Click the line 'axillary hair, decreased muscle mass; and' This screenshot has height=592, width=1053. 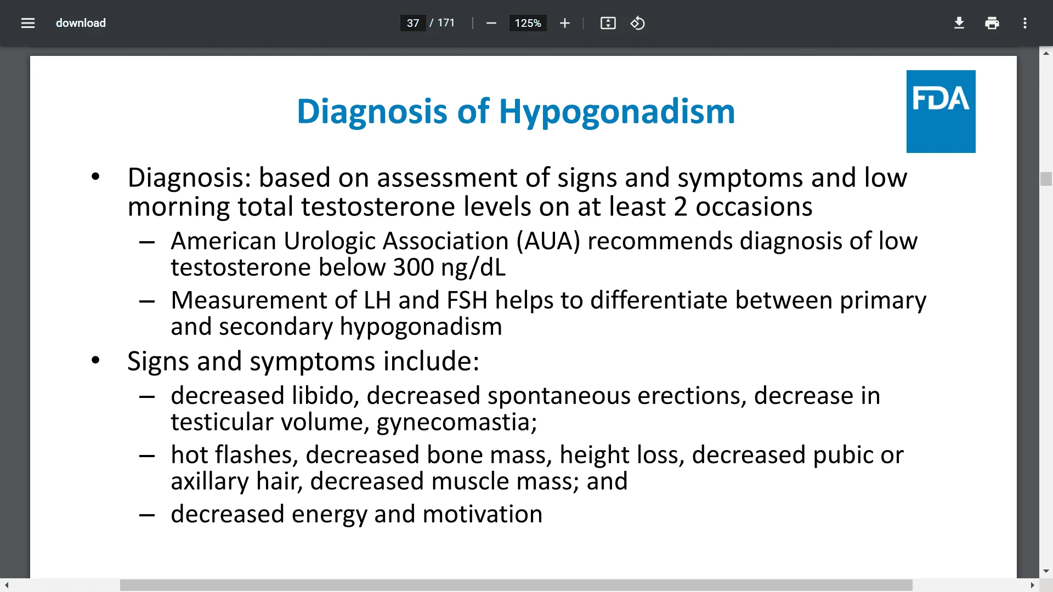tap(399, 481)
